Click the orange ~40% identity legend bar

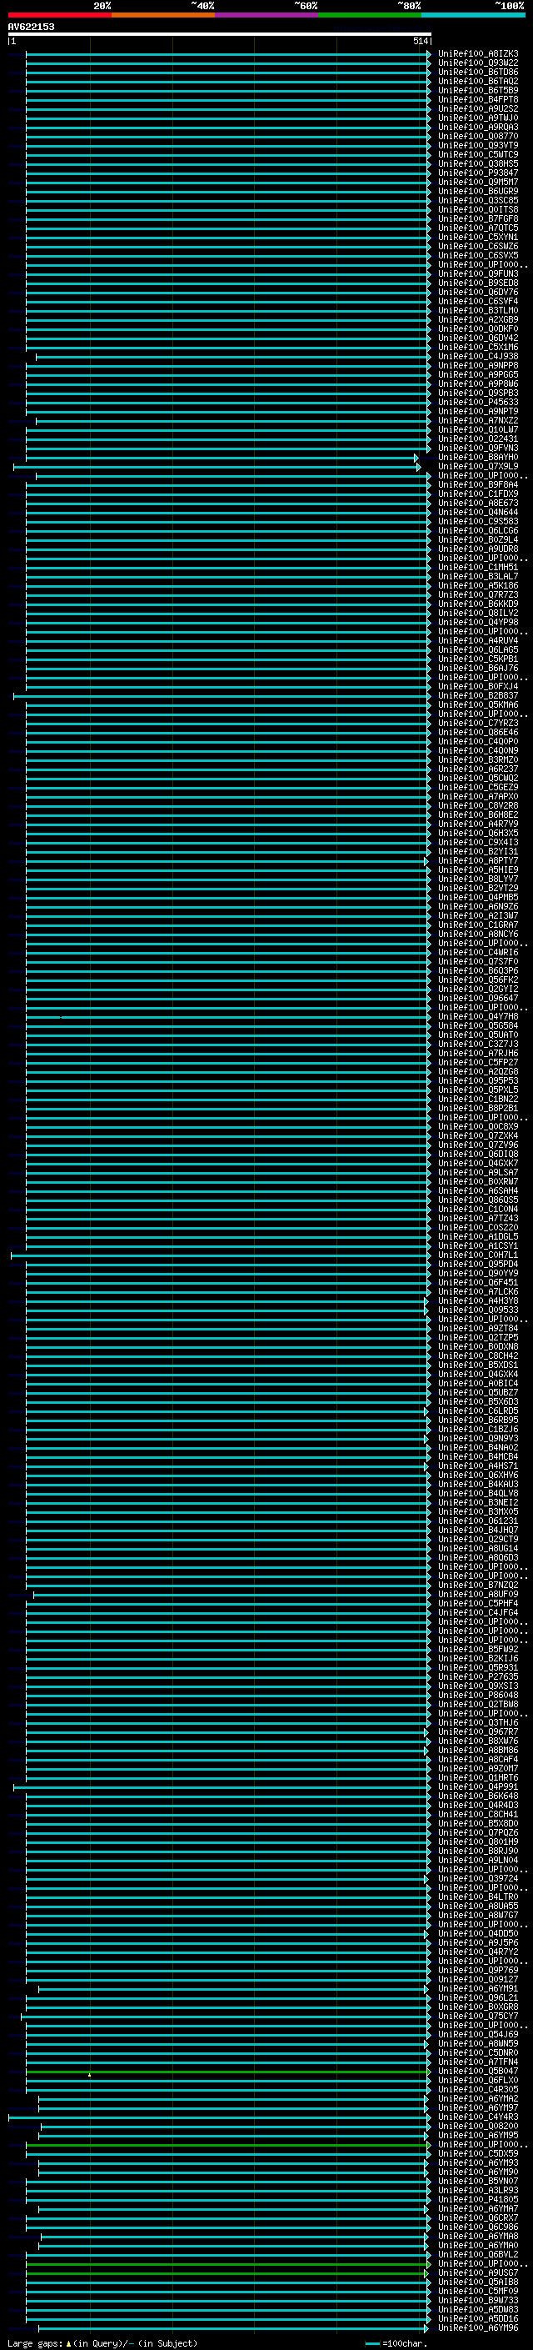coord(163,16)
